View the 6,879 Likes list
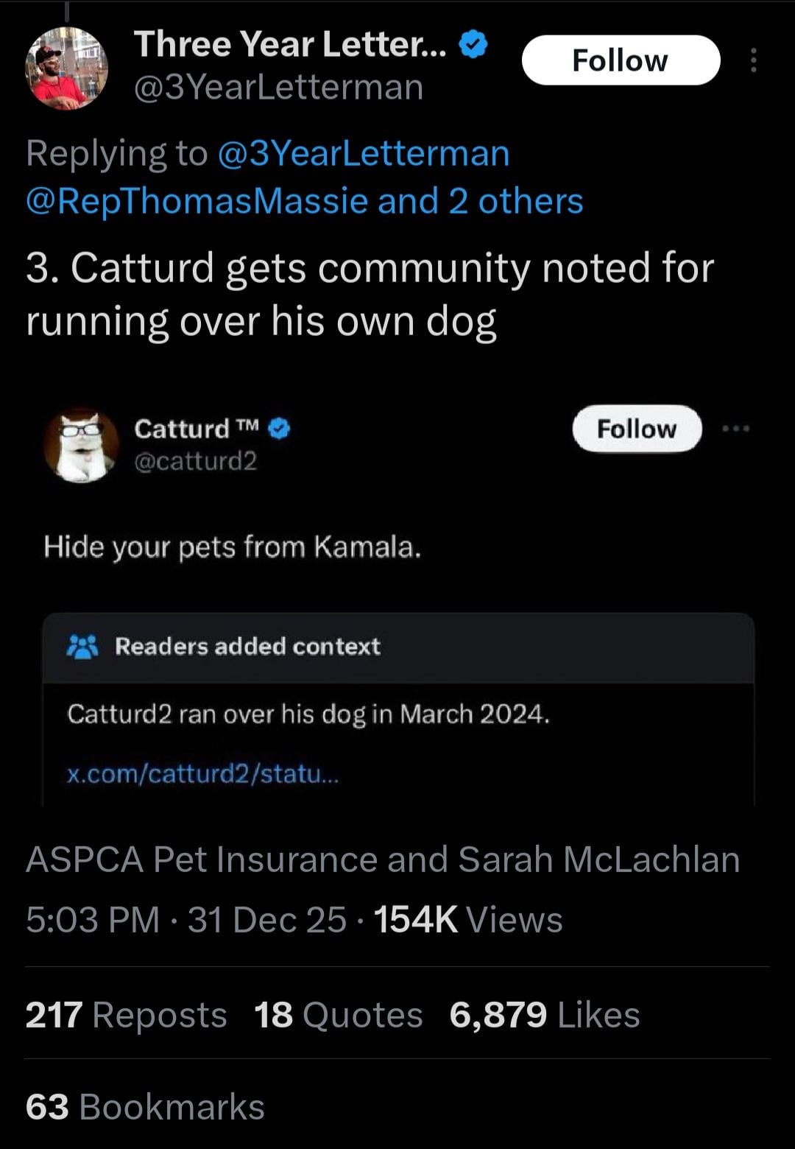795x1149 pixels. click(544, 1015)
